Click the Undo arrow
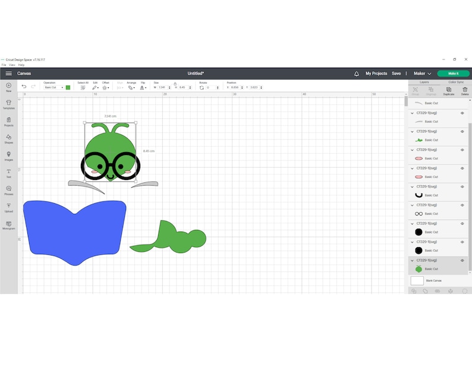The width and height of the screenshot is (472, 379). [24, 87]
